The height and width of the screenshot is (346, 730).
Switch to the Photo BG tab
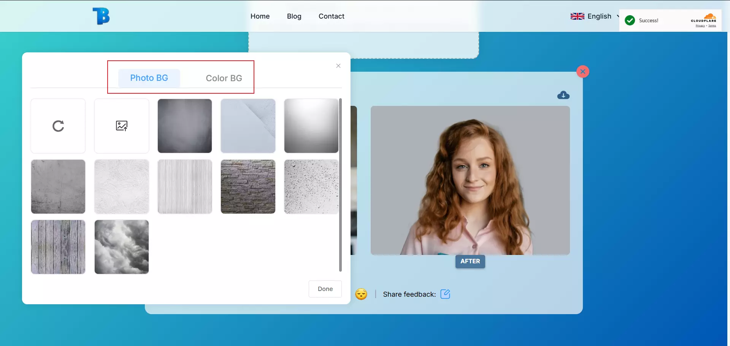(x=149, y=78)
